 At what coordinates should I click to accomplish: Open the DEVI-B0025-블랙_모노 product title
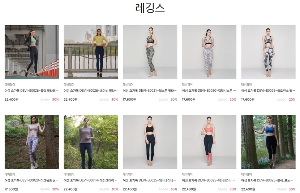coord(267,180)
